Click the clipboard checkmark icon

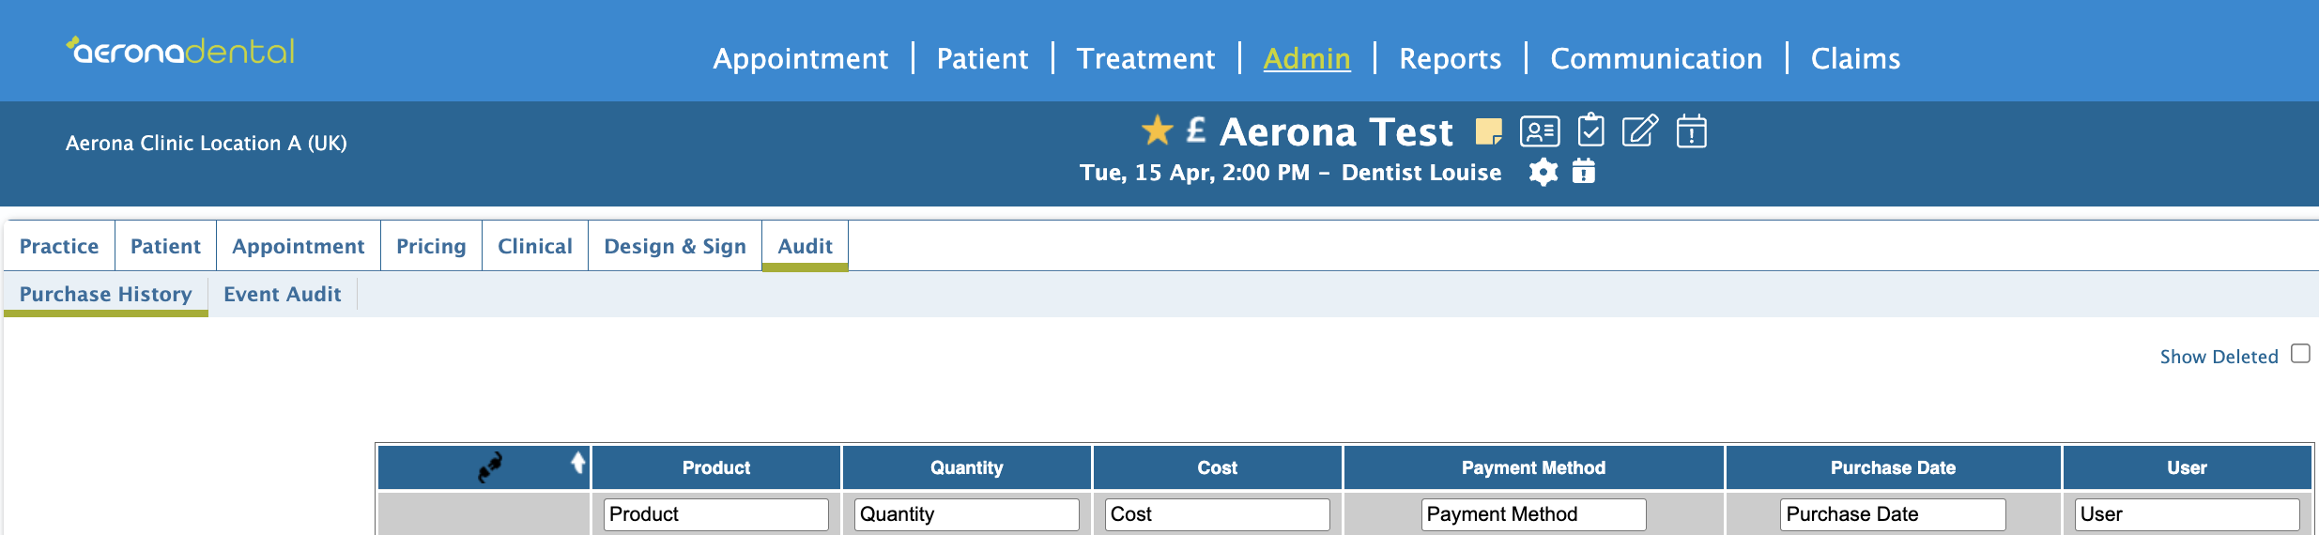click(1590, 130)
